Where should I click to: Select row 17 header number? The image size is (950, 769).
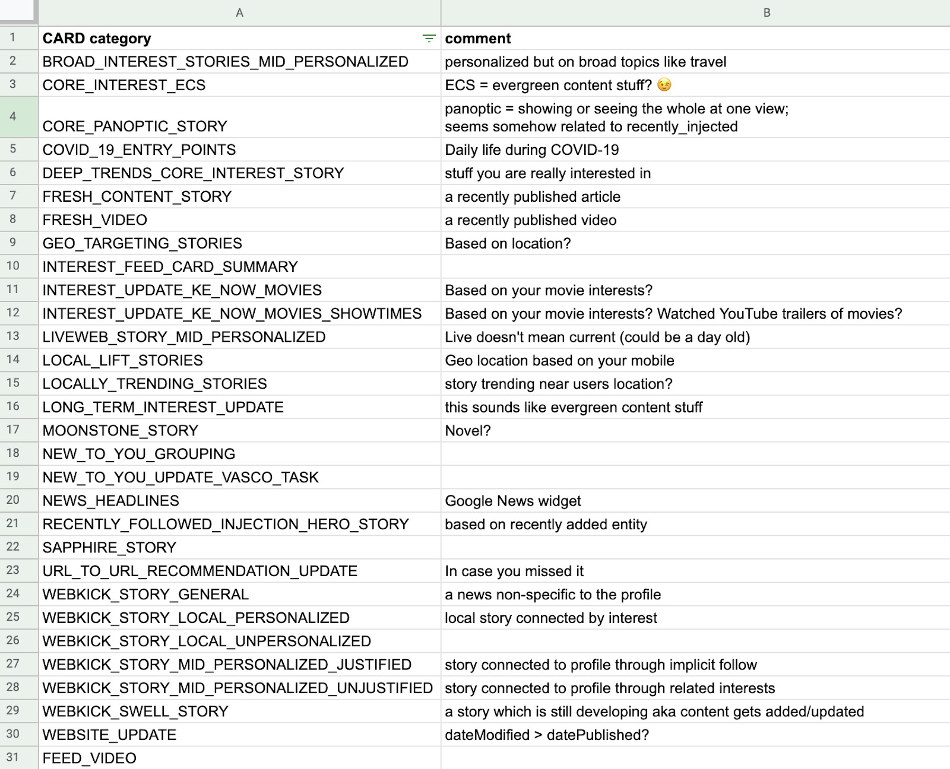pos(13,430)
